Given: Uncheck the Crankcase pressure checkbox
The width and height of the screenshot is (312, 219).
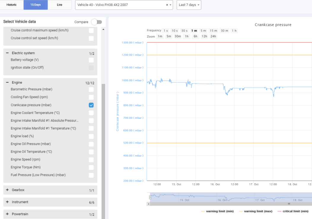Looking at the screenshot, I should pos(91,105).
